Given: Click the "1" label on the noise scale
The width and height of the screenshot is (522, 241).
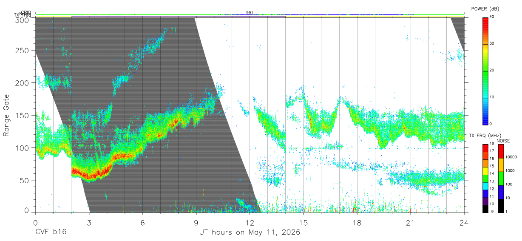Looking at the screenshot, I should click(507, 212).
